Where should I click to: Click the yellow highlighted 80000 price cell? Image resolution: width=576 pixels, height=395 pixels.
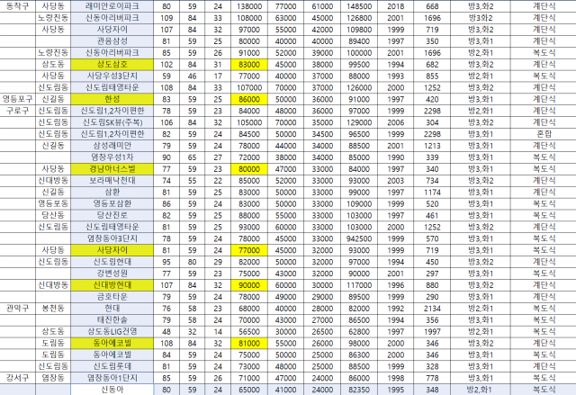[249, 169]
